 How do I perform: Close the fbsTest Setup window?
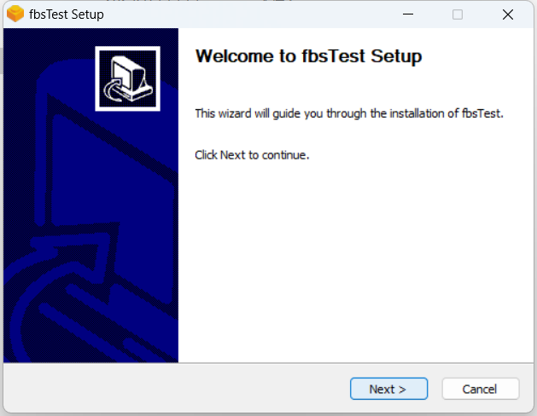pyautogui.click(x=508, y=14)
